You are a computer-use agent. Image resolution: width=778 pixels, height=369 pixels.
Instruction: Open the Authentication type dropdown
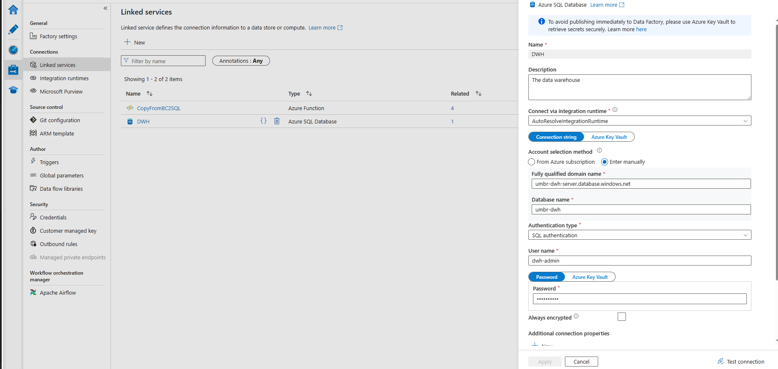[x=640, y=235]
